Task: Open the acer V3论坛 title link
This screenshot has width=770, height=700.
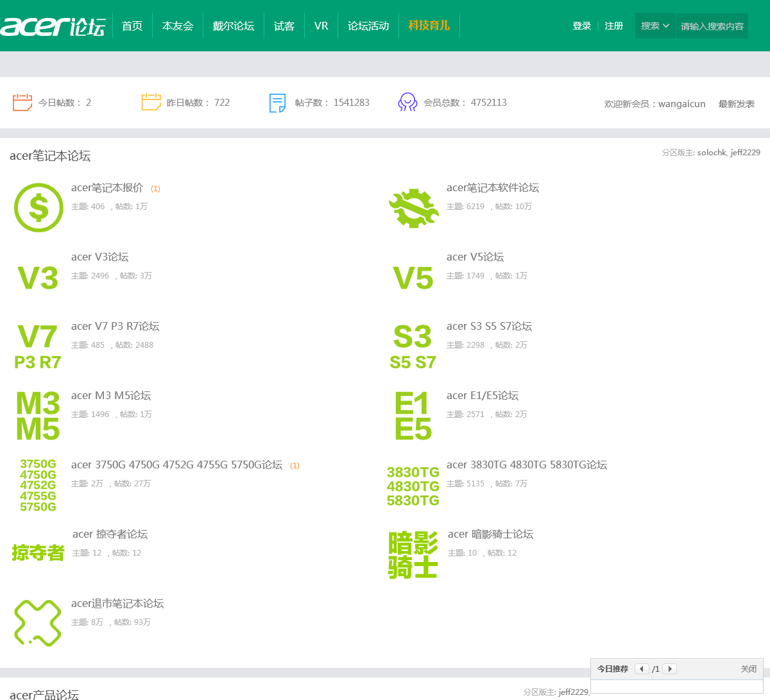Action: pos(100,257)
